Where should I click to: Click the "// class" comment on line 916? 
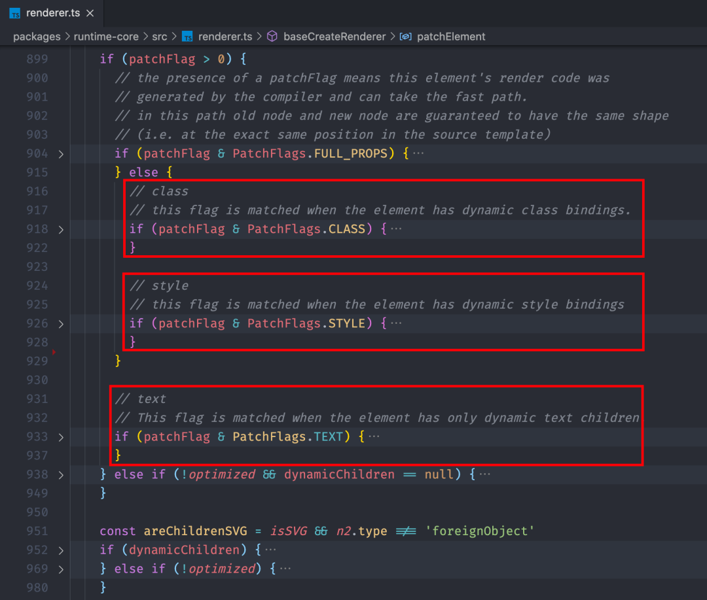pos(159,191)
